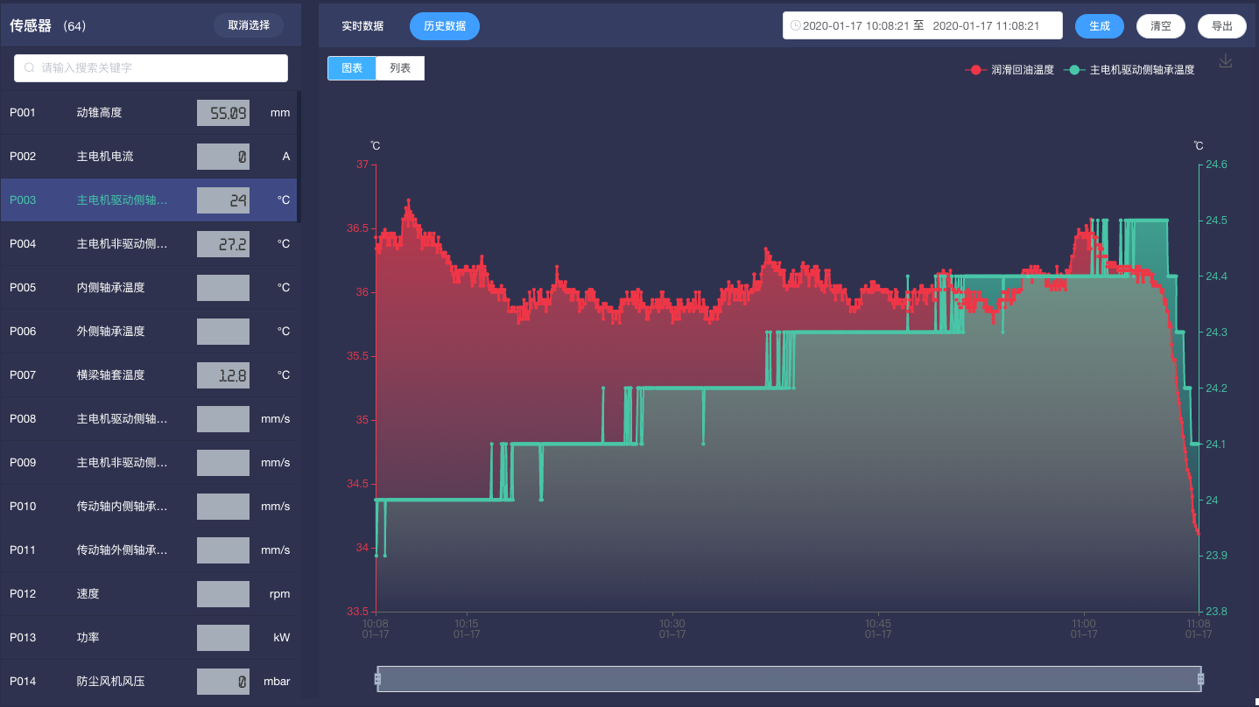The image size is (1259, 707).
Task: Select sensor P014 防尘风机风压 row
Action: click(149, 682)
